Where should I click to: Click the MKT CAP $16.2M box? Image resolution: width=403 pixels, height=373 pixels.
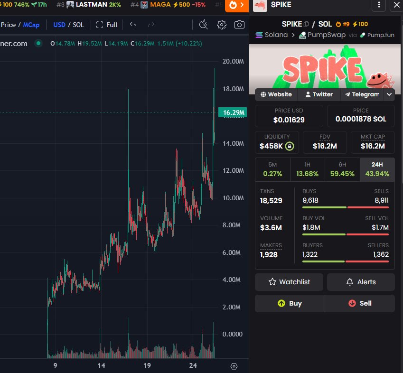coord(373,142)
